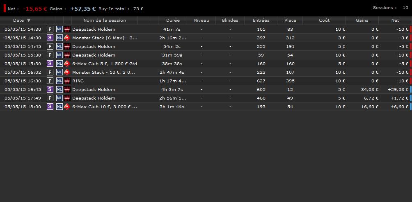The height and width of the screenshot is (202, 412).
Task: Sort by the Entrées column header
Action: coord(261,20)
